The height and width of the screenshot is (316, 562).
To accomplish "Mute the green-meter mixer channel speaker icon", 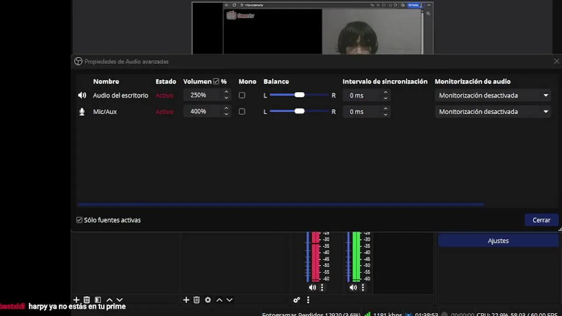I will [x=353, y=287].
